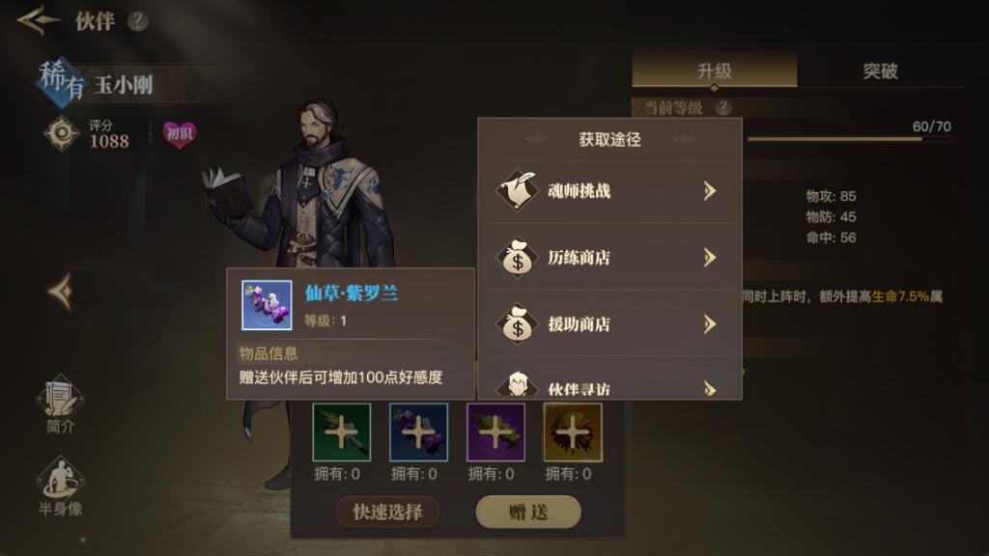989x556 pixels.
Task: Open the 半身像 portrait icon
Action: click(x=61, y=486)
